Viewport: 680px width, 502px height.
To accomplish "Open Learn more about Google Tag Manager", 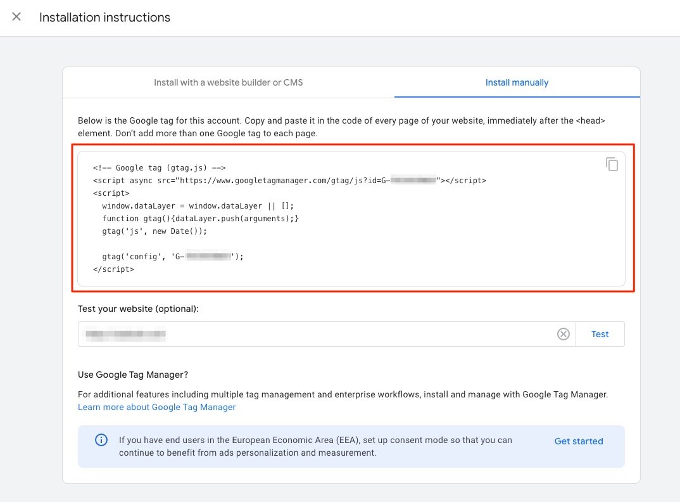I will (x=156, y=406).
